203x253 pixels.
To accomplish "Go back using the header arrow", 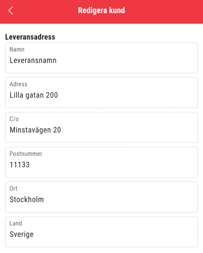I will [x=11, y=11].
